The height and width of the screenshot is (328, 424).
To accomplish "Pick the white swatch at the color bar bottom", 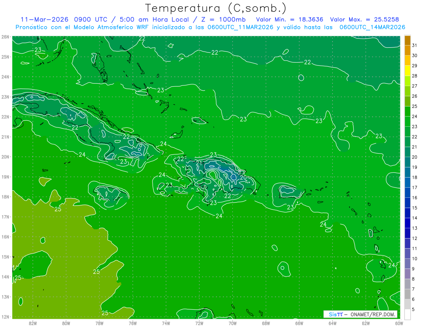I will click(x=407, y=314).
